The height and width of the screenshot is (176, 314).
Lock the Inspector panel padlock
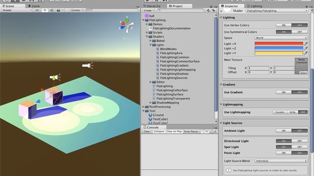click(x=307, y=6)
